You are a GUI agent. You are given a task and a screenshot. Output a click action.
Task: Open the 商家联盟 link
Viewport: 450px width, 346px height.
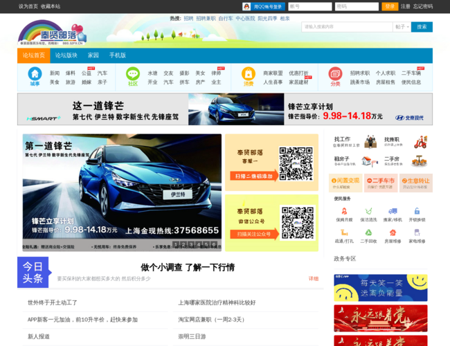point(273,73)
